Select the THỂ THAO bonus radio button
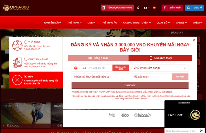 pos(26,42)
